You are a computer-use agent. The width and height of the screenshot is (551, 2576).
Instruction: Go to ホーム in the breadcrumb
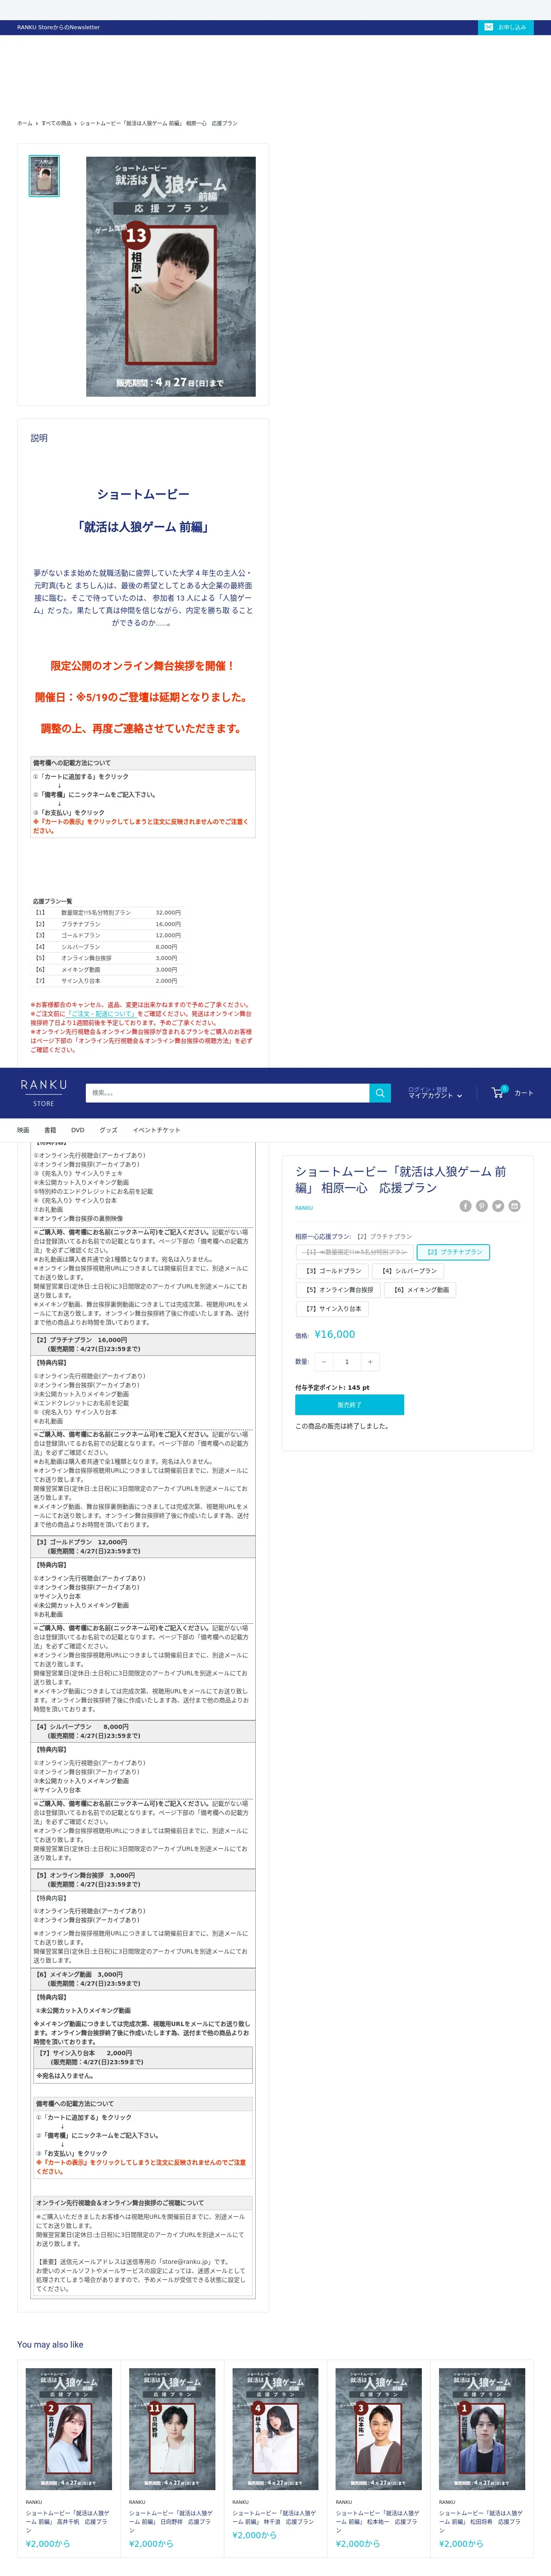click(x=25, y=123)
